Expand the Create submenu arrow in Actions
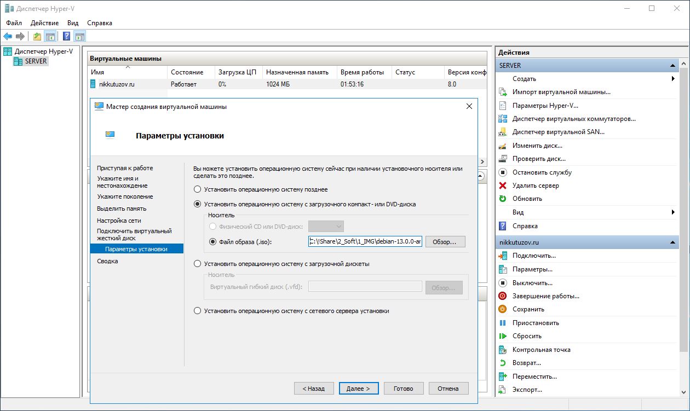Image resolution: width=690 pixels, height=411 pixels. (x=672, y=79)
